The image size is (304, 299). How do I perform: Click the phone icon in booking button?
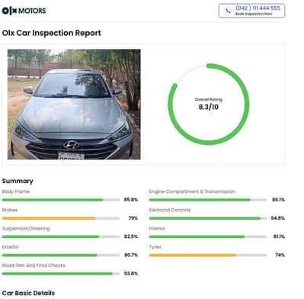229,11
